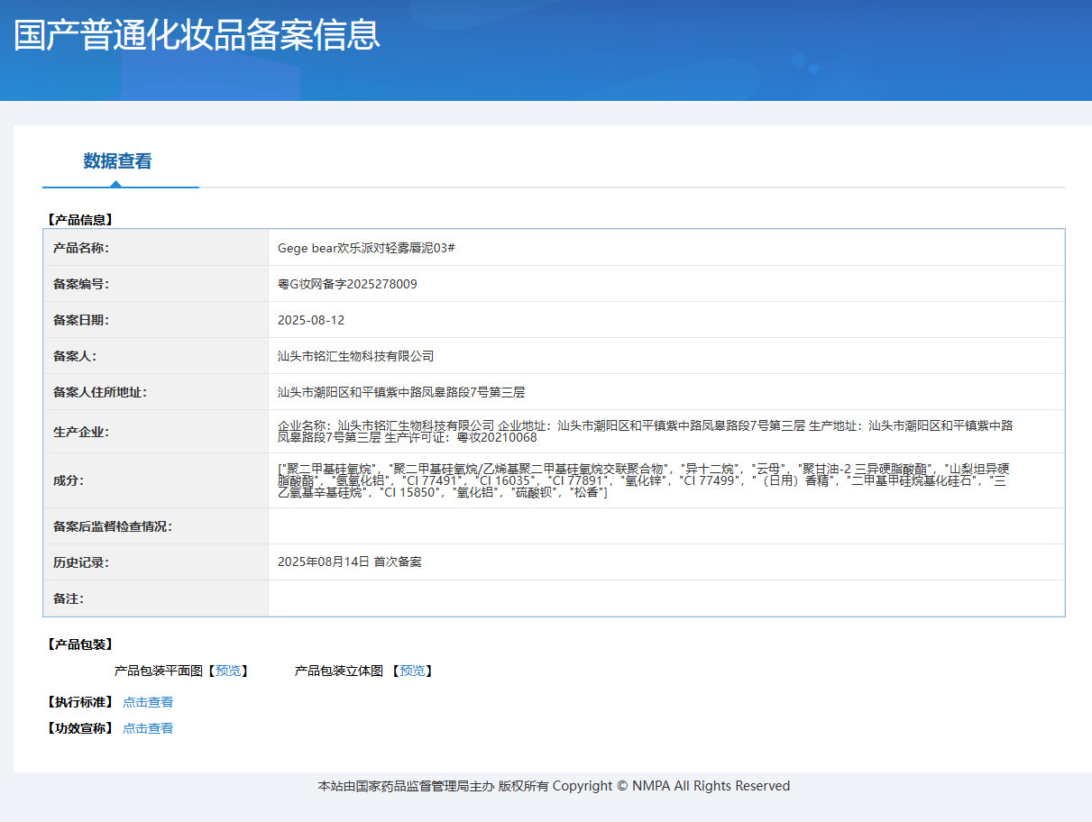The width and height of the screenshot is (1092, 822).
Task: Click the 备案人 row label
Action: pyautogui.click(x=75, y=356)
